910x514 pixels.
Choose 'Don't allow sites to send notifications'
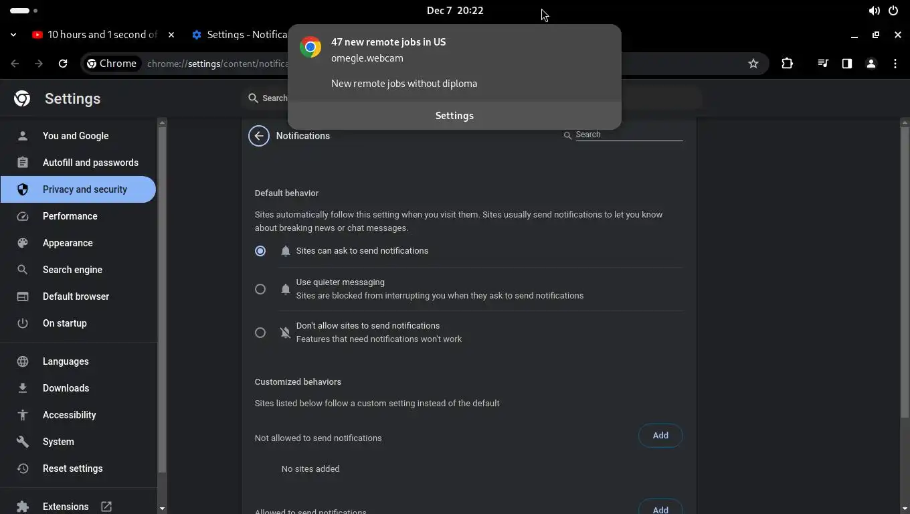point(260,333)
